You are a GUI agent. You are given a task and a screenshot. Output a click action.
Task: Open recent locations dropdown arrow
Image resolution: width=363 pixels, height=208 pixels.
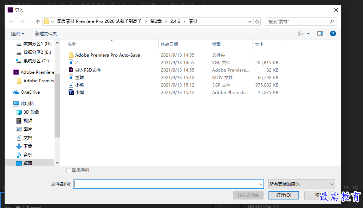tap(30, 22)
